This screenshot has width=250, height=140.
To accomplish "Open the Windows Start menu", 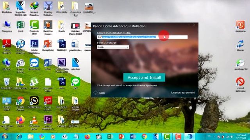I will point(5,136).
